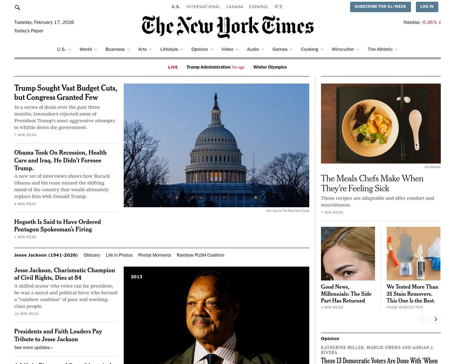Image resolution: width=455 pixels, height=364 pixels.
Task: Open the Rainbow PUSH Coalition link
Action: (200, 255)
